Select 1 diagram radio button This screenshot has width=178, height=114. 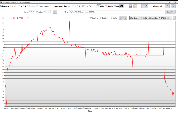11,6
